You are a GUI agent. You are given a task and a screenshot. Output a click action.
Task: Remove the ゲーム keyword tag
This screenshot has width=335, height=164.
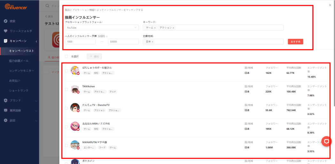tap(155, 28)
